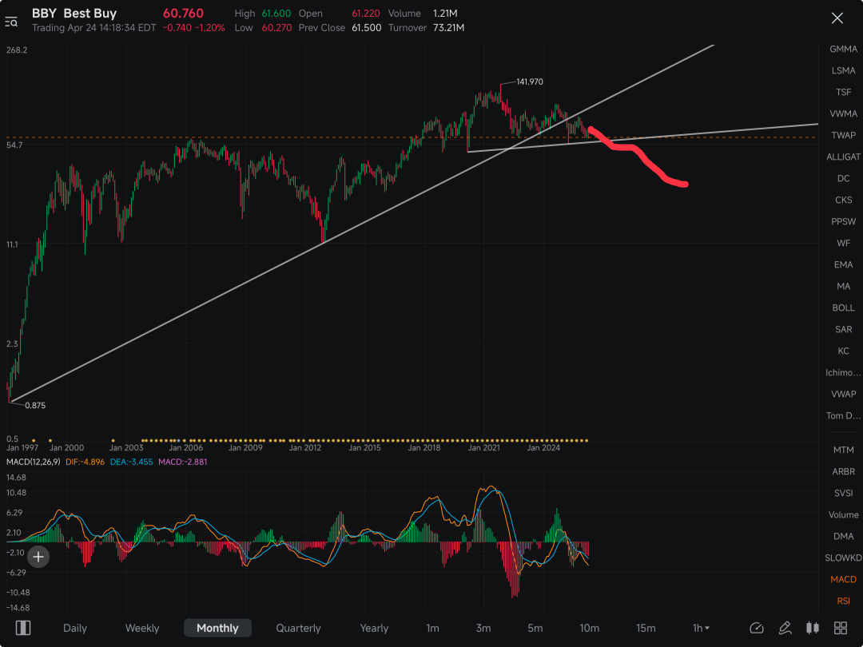Image resolution: width=863 pixels, height=647 pixels.
Task: Toggle the MACD indicator
Action: 843,579
